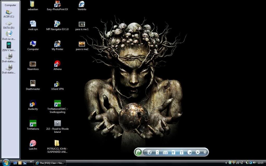Screen dimensions: 266x166
Task: Launch UGent VPN shortcut
Action: pos(57,85)
